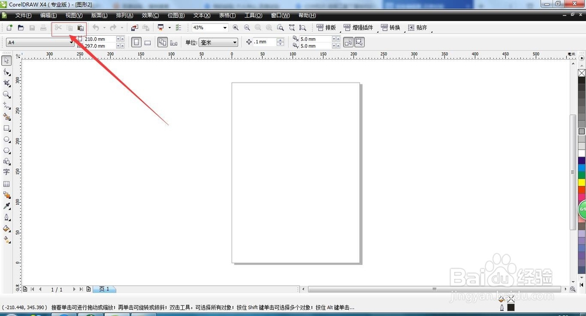Screen dimensions: 586x316
Task: Click the Zoom Out magnifier in toolbar
Action: [247, 28]
